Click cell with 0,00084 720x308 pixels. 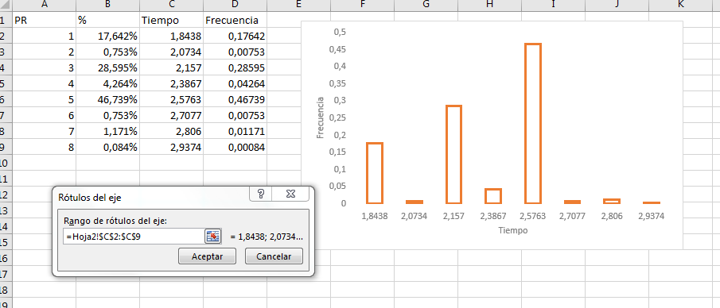point(235,147)
